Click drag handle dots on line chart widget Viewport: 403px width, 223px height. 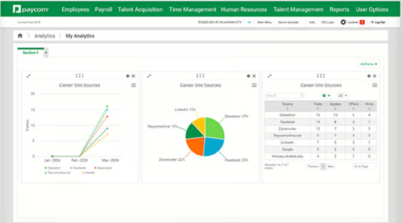pos(80,76)
